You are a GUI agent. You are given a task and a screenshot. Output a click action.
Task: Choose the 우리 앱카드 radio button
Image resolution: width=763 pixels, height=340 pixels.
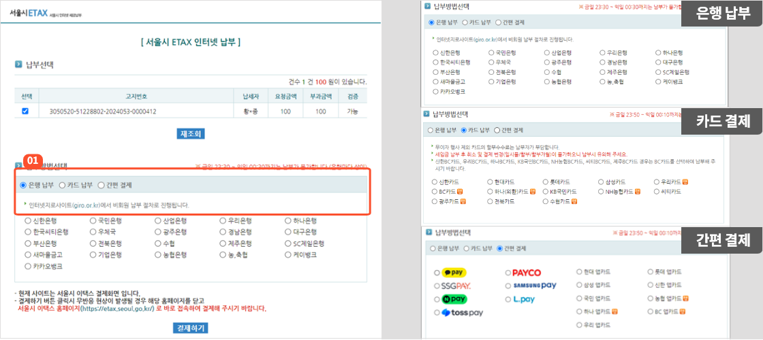tap(579, 325)
